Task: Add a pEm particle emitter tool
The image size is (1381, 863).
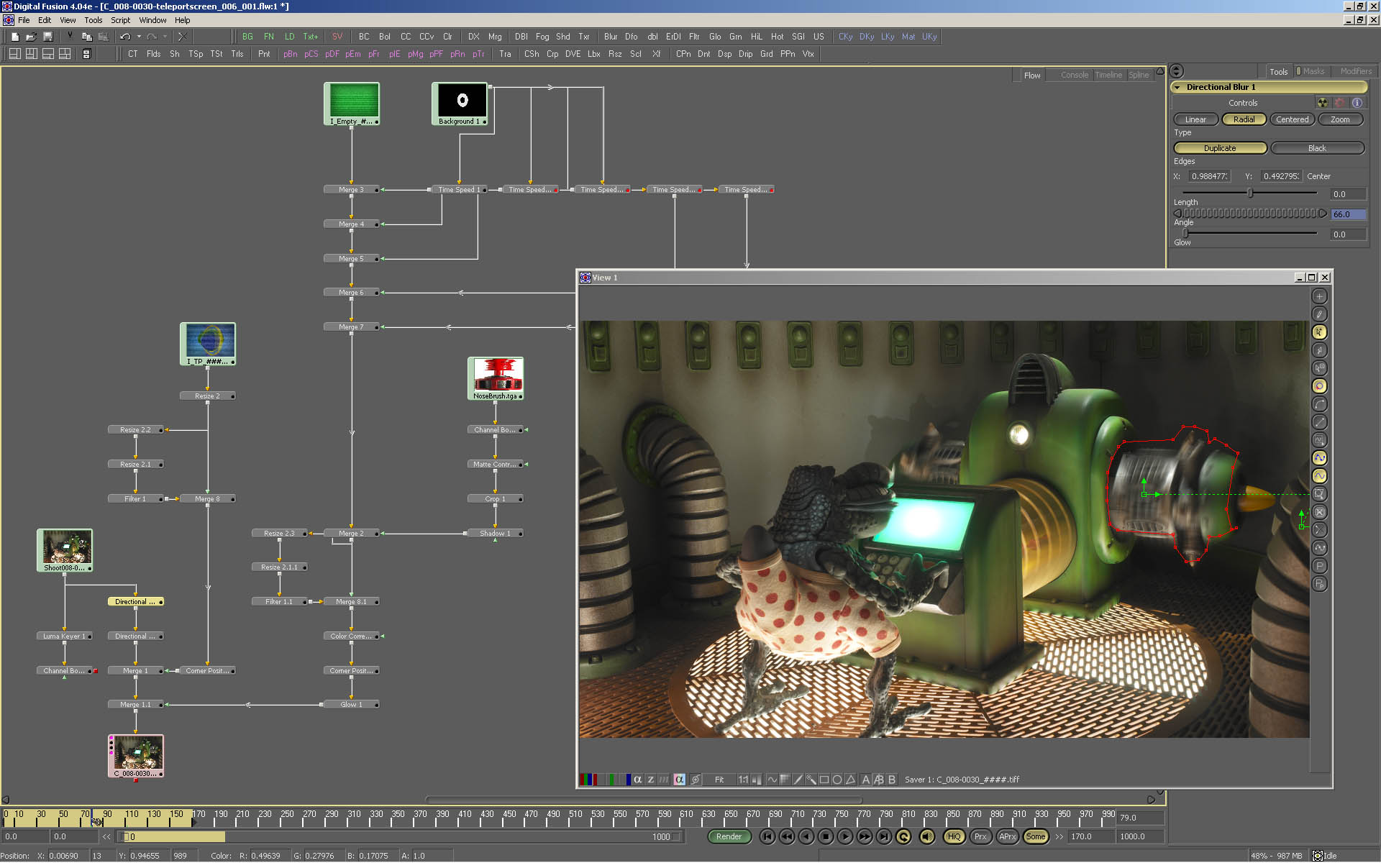Action: pos(352,54)
